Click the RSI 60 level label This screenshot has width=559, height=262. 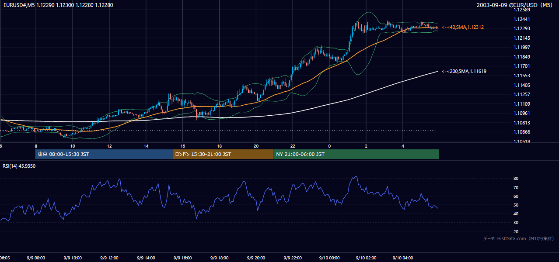(x=516, y=196)
